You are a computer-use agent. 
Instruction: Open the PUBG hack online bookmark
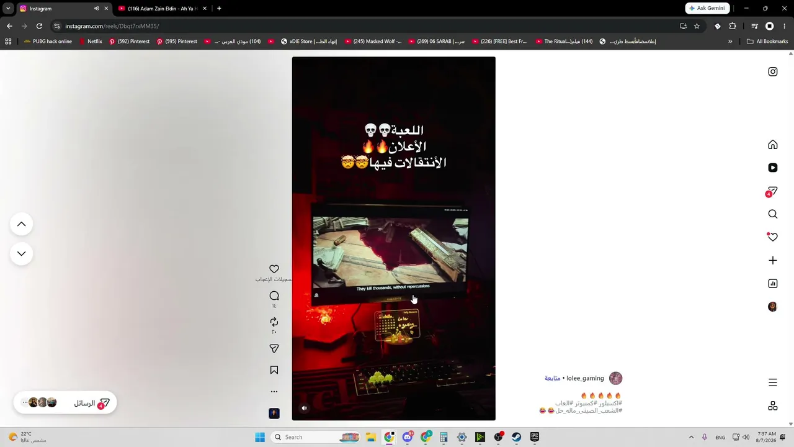click(x=48, y=42)
